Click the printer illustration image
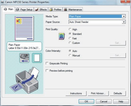Viewport: 131px width, 106px height. 24,80
